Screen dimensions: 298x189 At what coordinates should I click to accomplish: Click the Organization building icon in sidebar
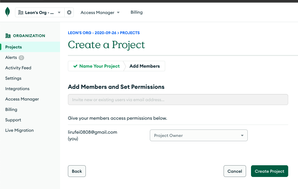tap(8, 36)
